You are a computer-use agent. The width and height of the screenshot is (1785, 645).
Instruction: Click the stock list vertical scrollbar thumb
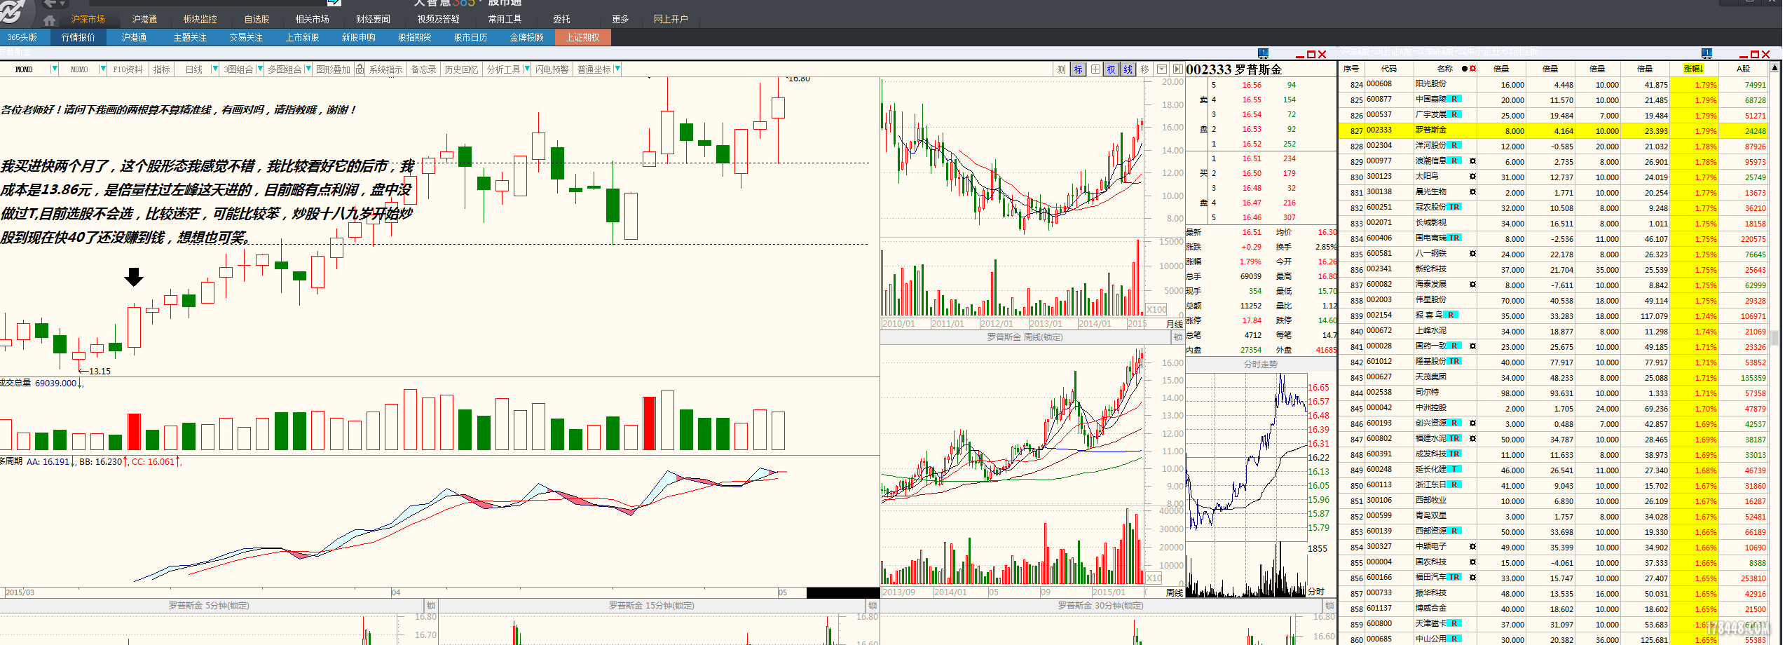(x=1774, y=338)
